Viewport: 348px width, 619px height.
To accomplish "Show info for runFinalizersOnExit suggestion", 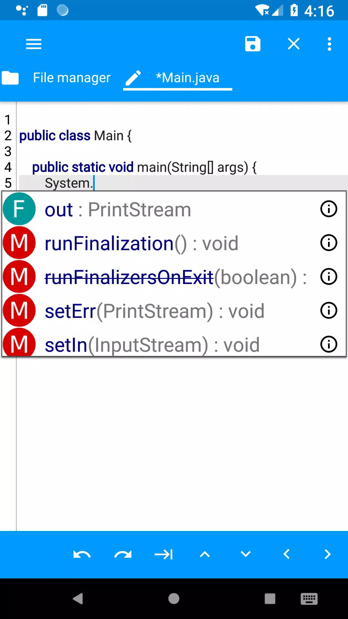I will tap(329, 277).
